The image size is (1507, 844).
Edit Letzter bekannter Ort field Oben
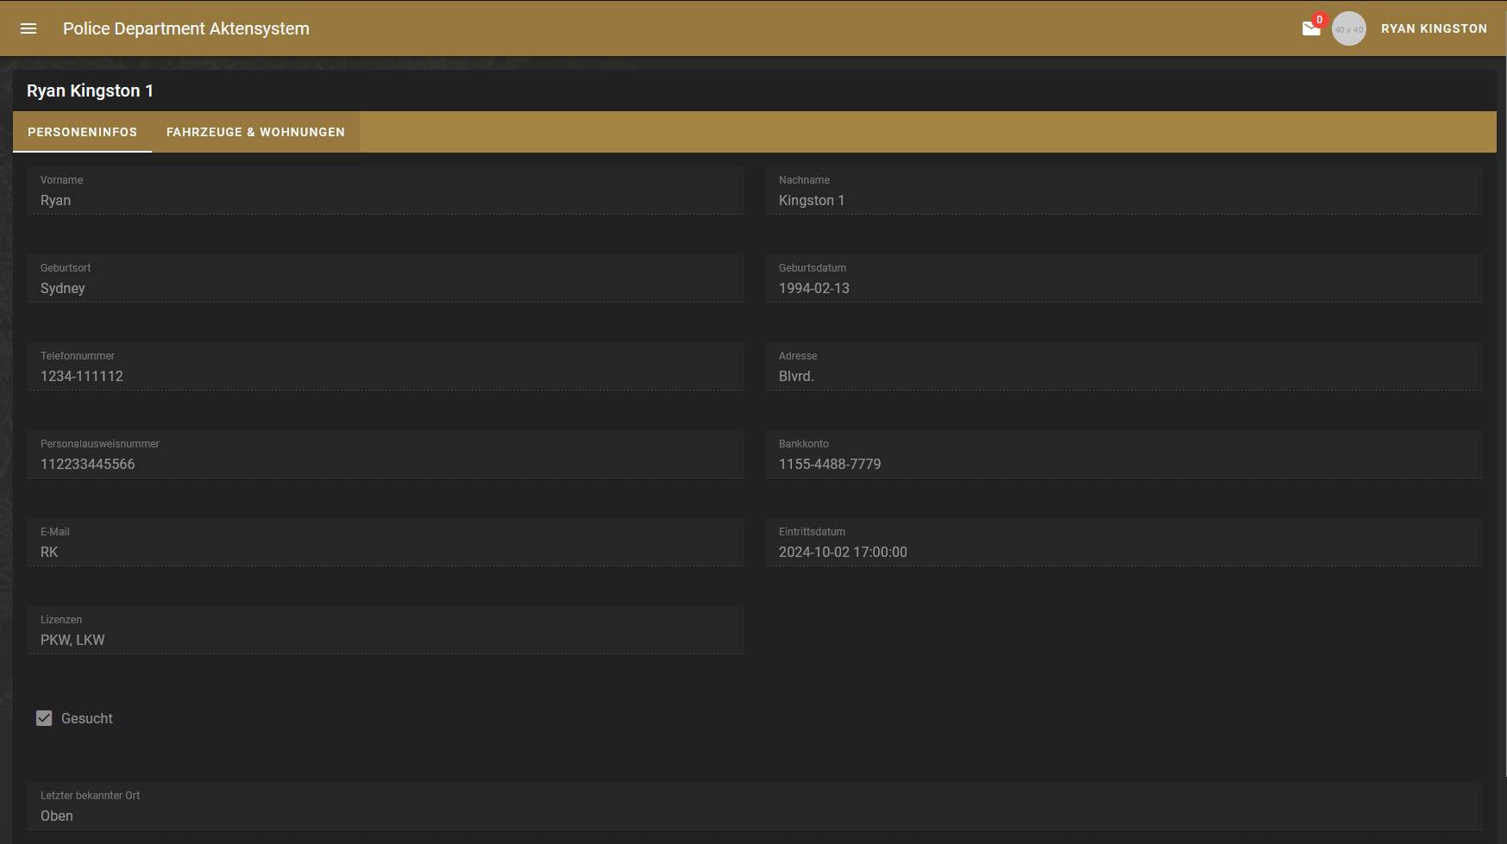click(755, 806)
